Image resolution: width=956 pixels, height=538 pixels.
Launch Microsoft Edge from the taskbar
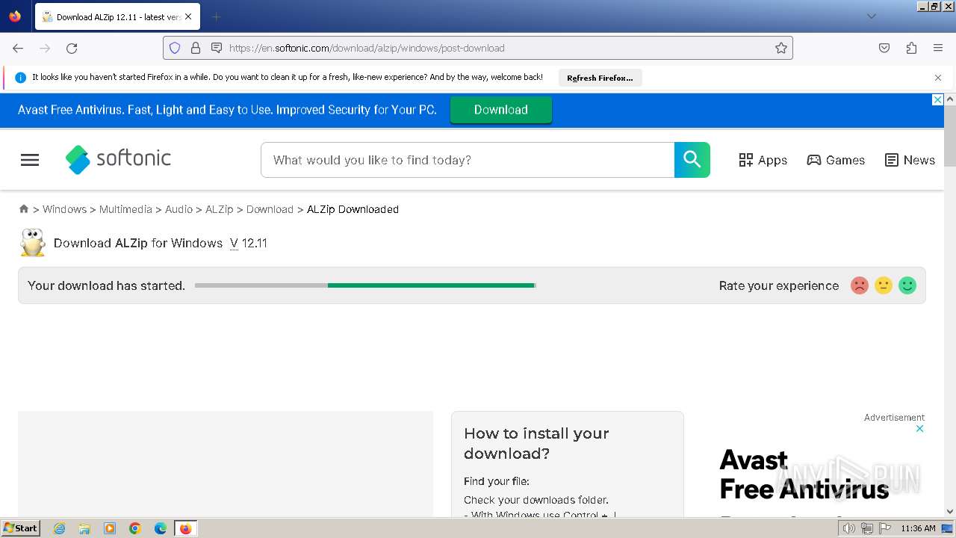[161, 528]
